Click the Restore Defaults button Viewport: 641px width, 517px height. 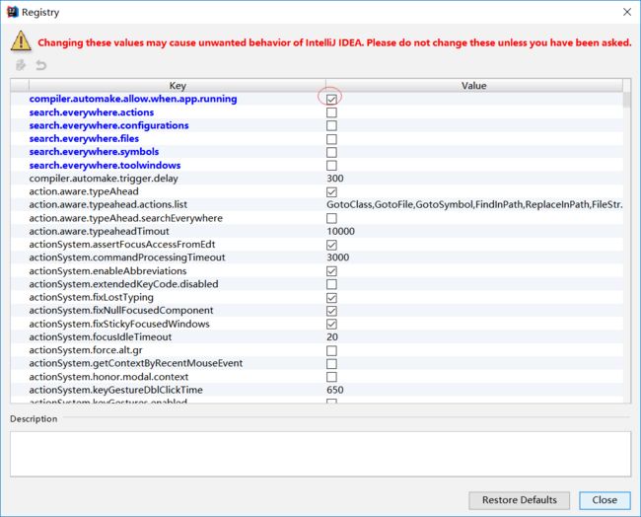tap(519, 500)
